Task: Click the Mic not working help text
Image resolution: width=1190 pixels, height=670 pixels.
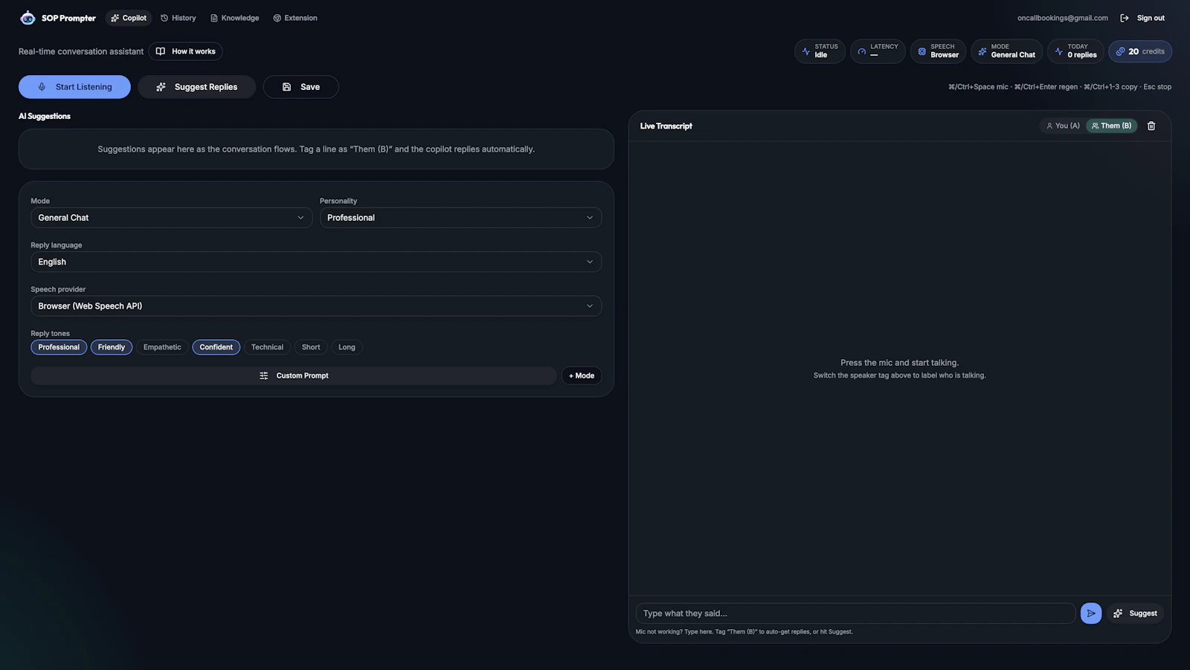Action: 744,632
